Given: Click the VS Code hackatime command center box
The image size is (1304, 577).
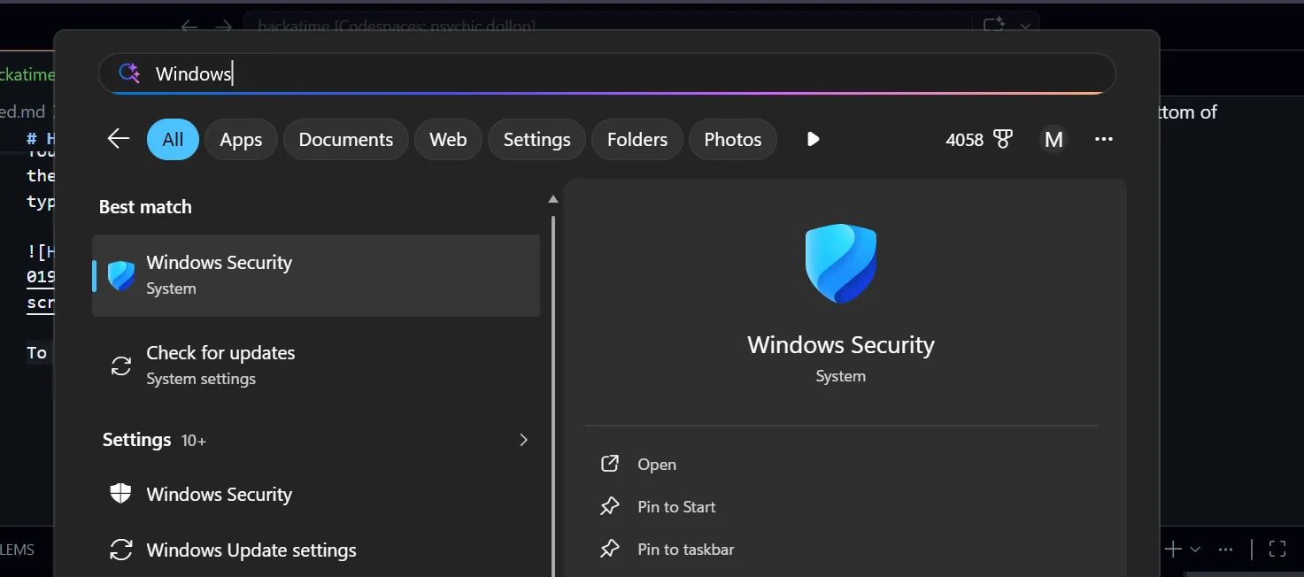Looking at the screenshot, I should (606, 26).
